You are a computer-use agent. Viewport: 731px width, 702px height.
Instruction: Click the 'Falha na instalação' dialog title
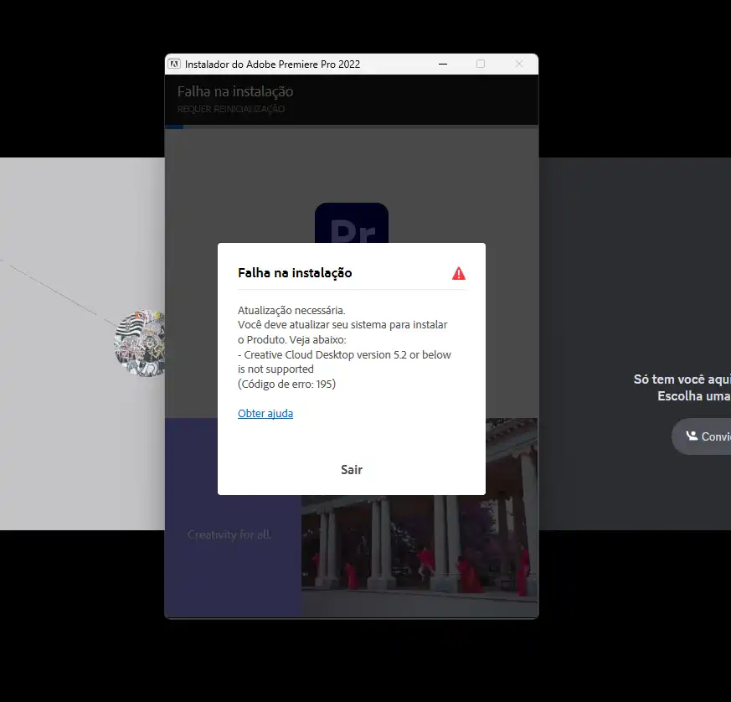(295, 273)
